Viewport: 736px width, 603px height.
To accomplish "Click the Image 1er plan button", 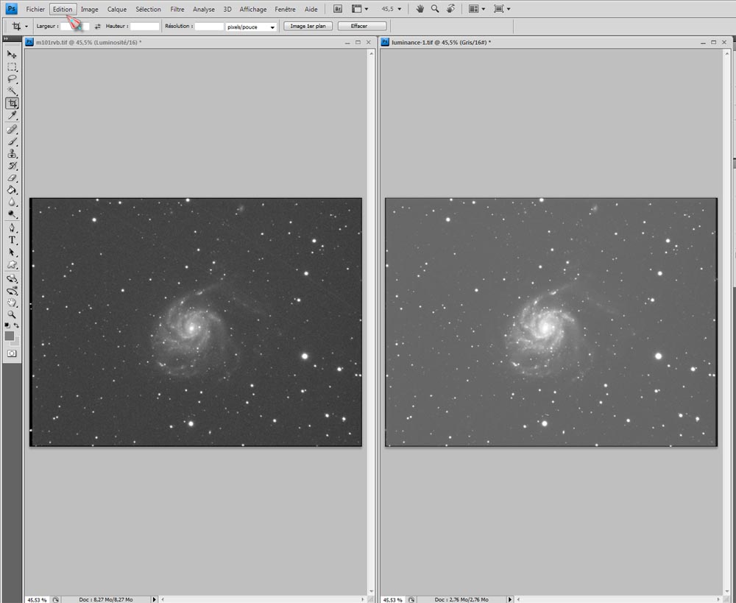I will 308,26.
